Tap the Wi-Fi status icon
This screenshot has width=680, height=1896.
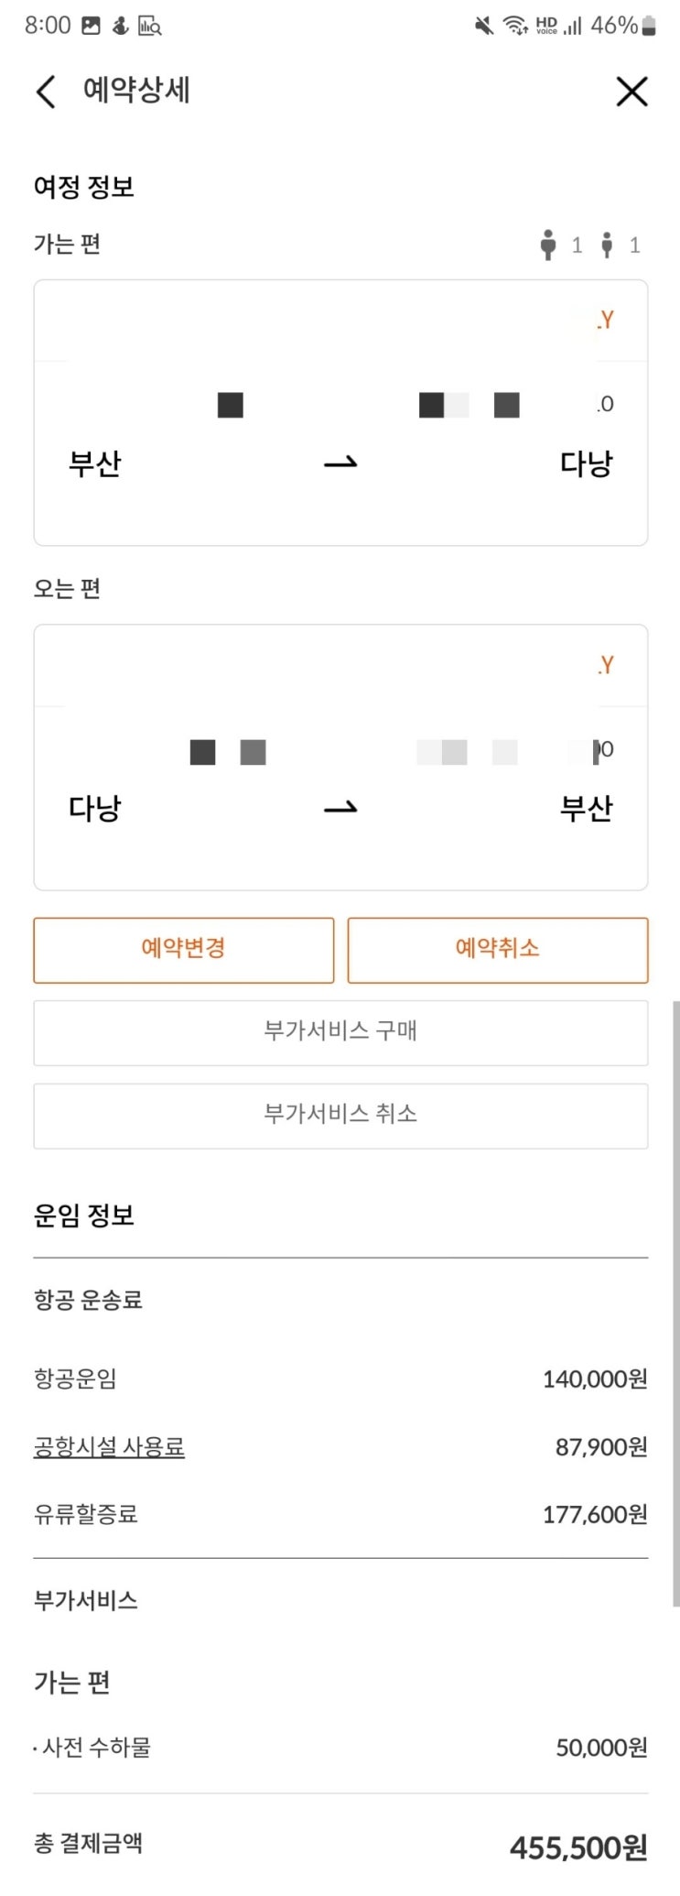(x=515, y=26)
